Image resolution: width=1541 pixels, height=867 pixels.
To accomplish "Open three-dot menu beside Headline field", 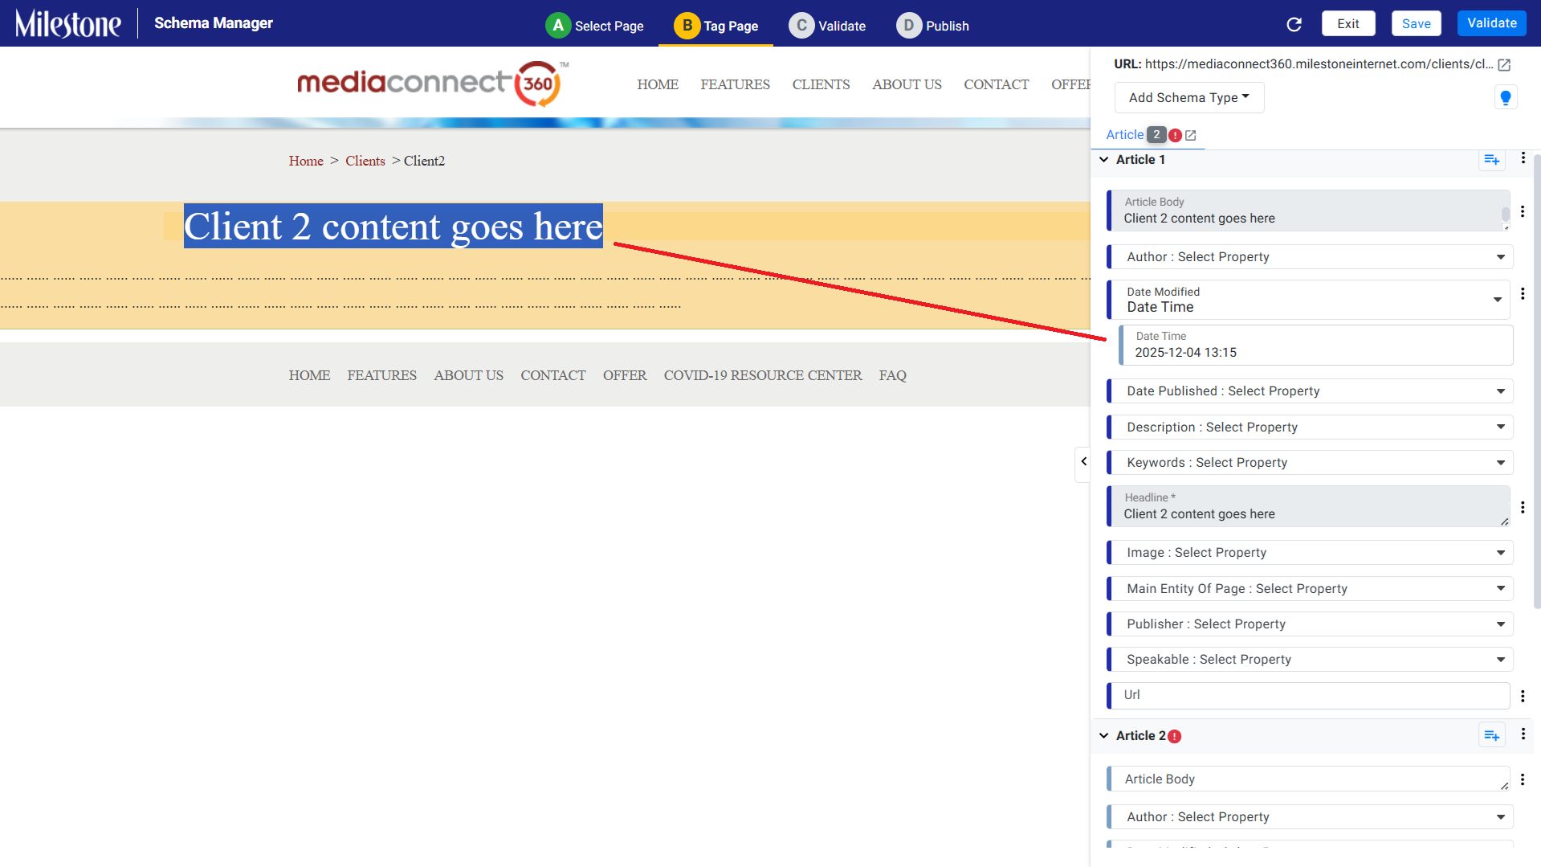I will [x=1522, y=508].
